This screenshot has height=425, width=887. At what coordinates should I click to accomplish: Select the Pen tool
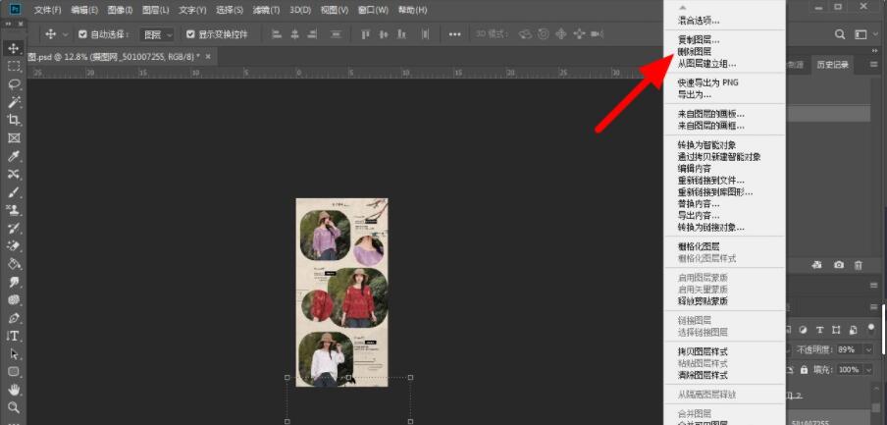pyautogui.click(x=14, y=318)
